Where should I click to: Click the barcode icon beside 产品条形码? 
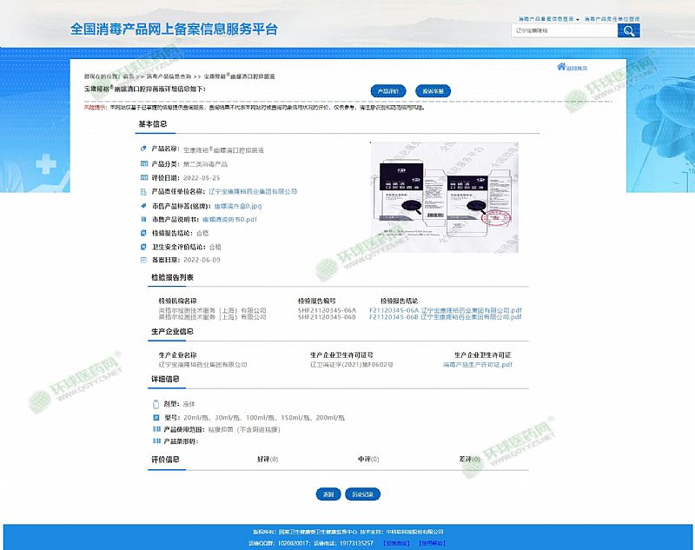tap(156, 441)
